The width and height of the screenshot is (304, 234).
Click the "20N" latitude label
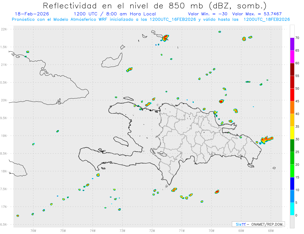(4, 100)
